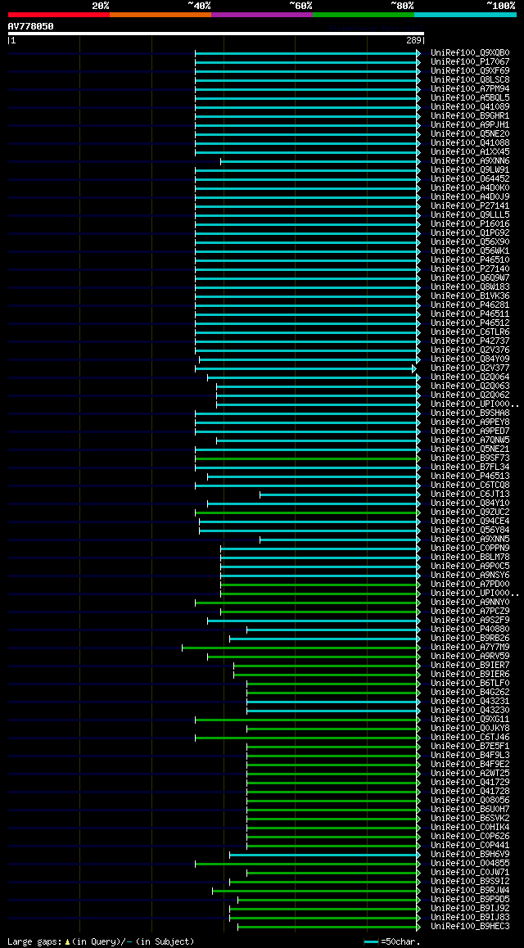Select hit label UniRef100_Q9ZUC2
The height and width of the screenshot is (948, 524).
click(x=470, y=512)
